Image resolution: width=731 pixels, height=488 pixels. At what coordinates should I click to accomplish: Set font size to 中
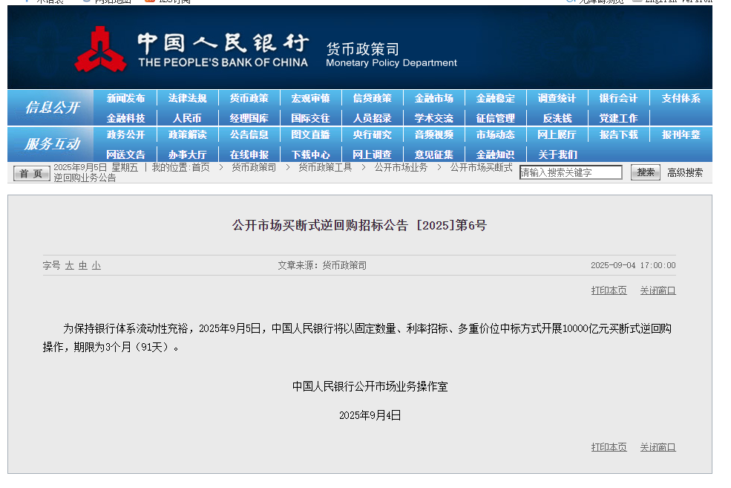click(x=83, y=265)
